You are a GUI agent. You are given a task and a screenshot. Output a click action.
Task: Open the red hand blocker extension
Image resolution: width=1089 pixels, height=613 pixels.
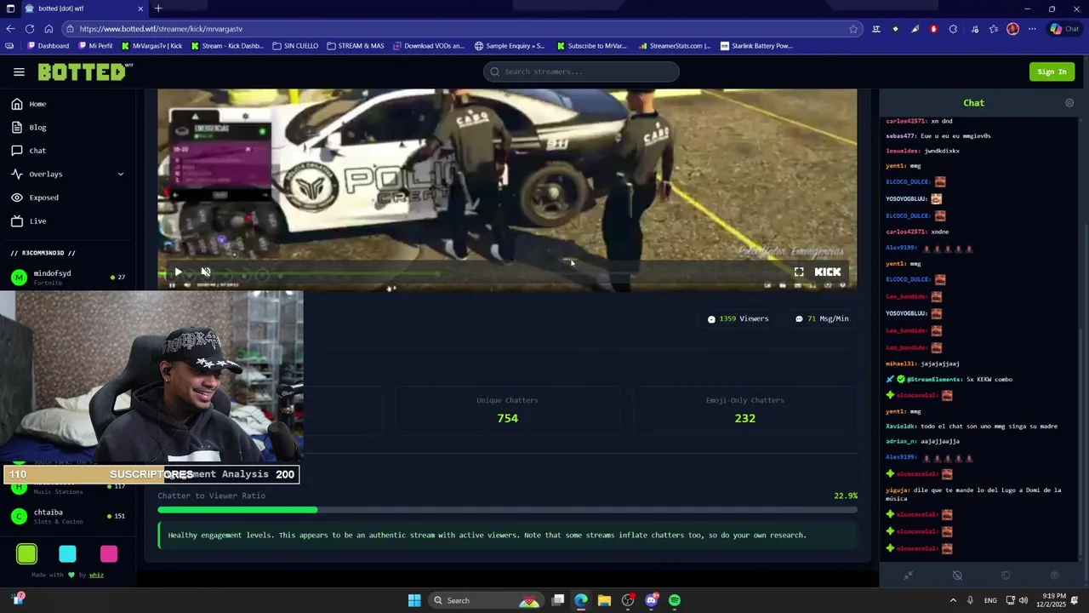click(933, 29)
